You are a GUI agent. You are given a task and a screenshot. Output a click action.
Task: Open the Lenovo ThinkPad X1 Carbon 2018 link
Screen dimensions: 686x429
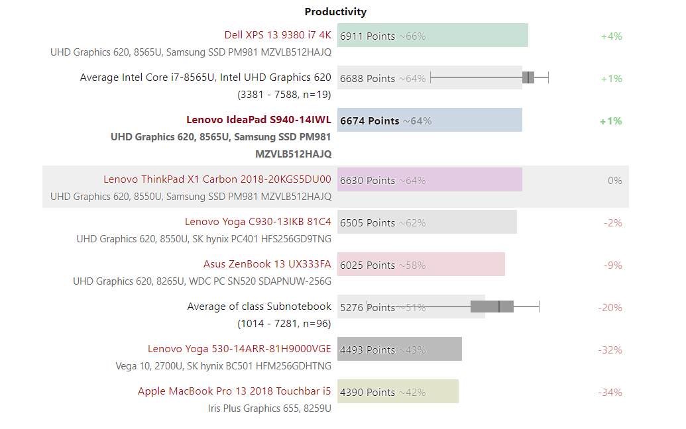tap(217, 179)
